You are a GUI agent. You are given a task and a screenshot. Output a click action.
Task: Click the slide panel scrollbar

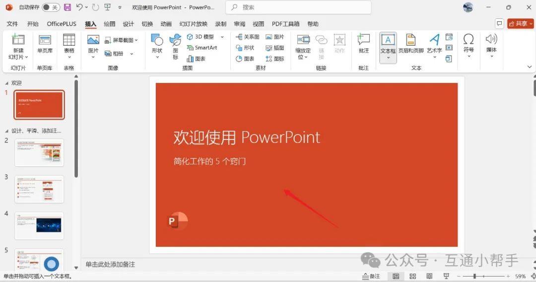pos(76,129)
